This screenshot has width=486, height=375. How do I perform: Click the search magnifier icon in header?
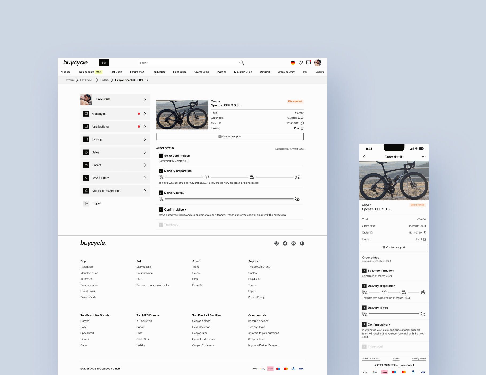(241, 63)
